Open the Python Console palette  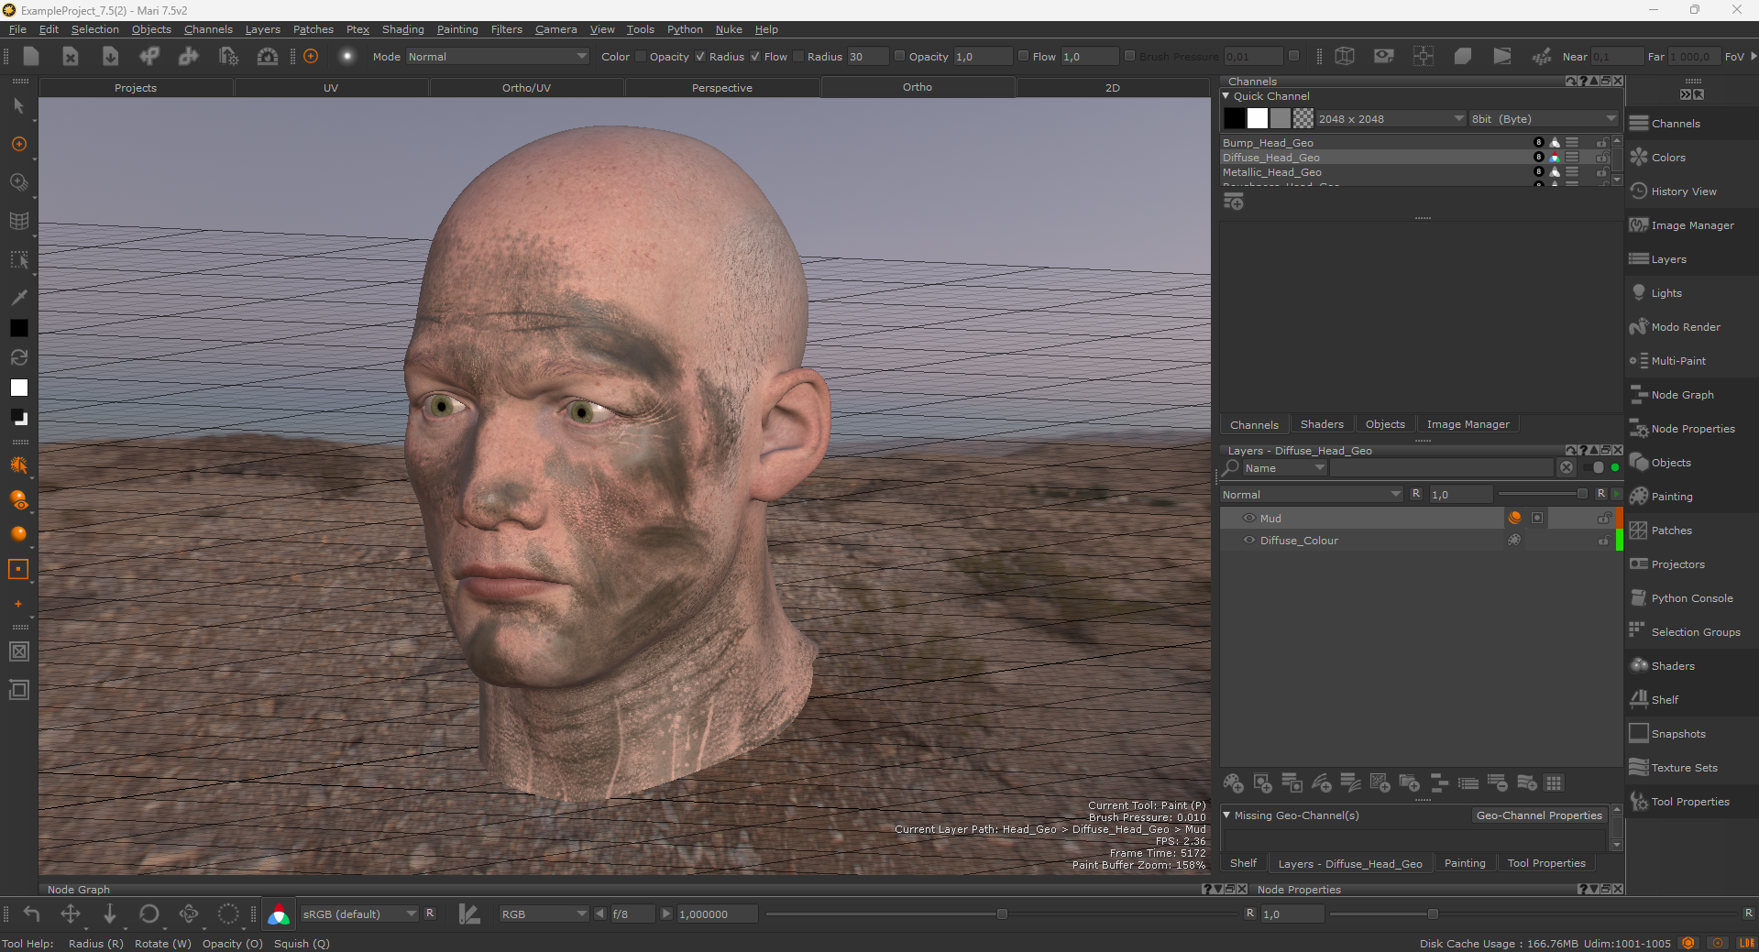[x=1691, y=598]
